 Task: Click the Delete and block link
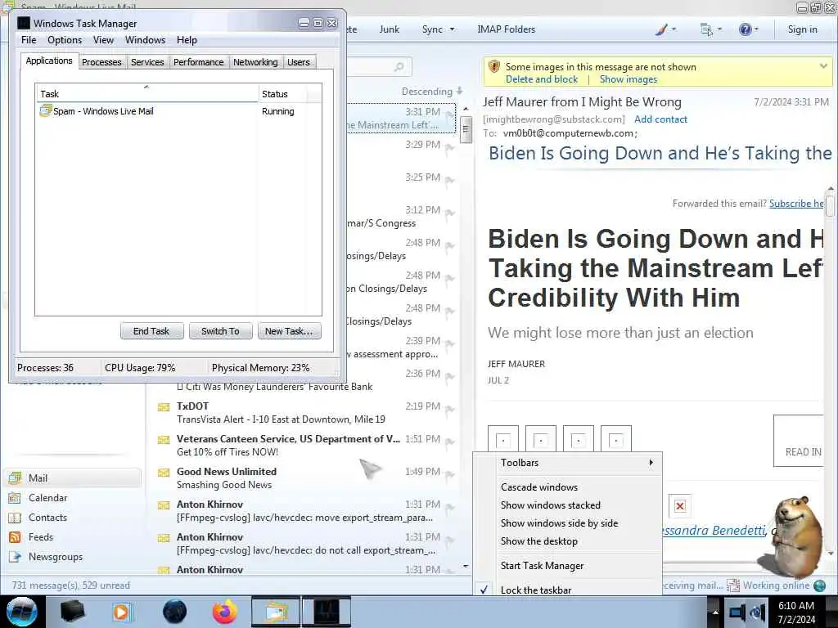click(542, 79)
